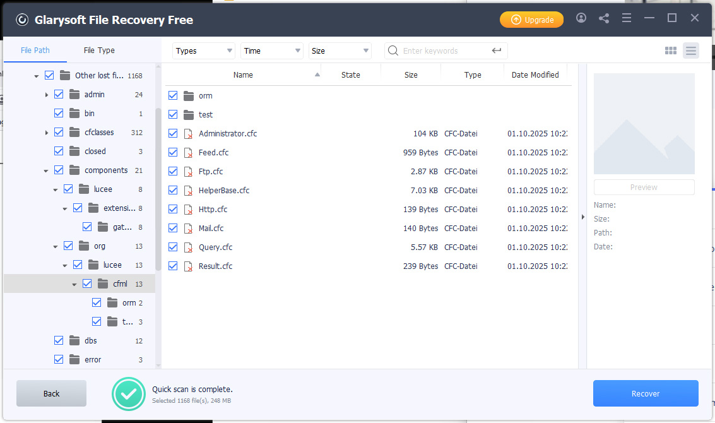Select the File Path tab
715x423 pixels.
point(35,51)
